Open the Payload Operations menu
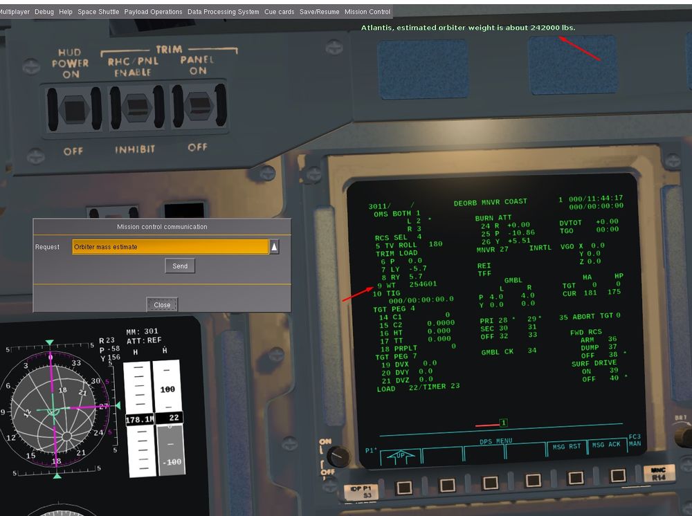This screenshot has width=692, height=516. [x=153, y=12]
